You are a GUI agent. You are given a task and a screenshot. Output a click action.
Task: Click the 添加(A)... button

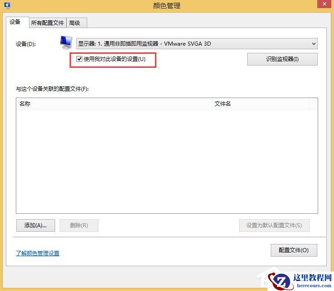[x=36, y=225]
